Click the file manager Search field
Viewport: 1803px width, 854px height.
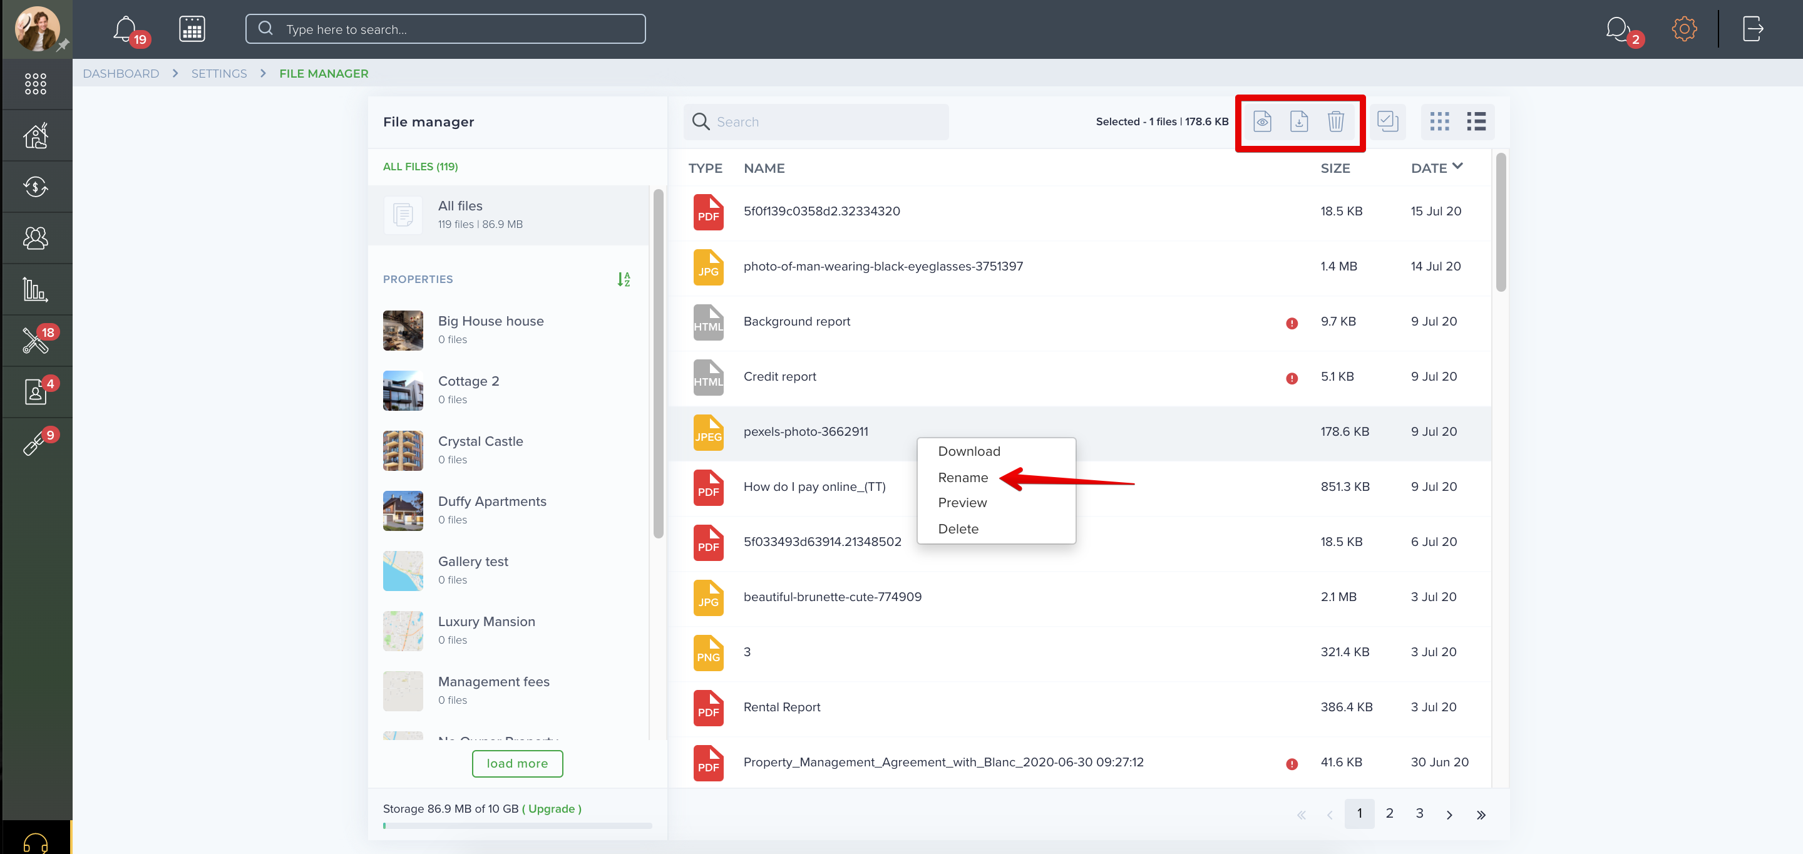tap(816, 122)
